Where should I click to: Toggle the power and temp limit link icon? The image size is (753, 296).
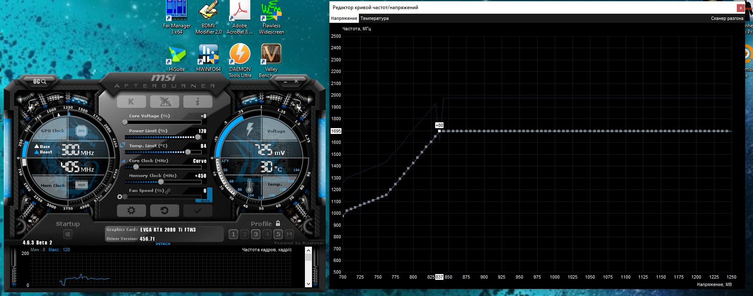coord(123,145)
